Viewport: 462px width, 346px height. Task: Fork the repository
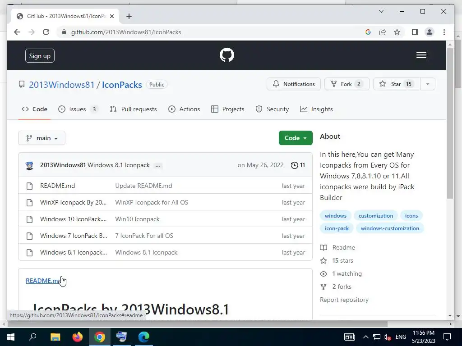click(x=347, y=84)
